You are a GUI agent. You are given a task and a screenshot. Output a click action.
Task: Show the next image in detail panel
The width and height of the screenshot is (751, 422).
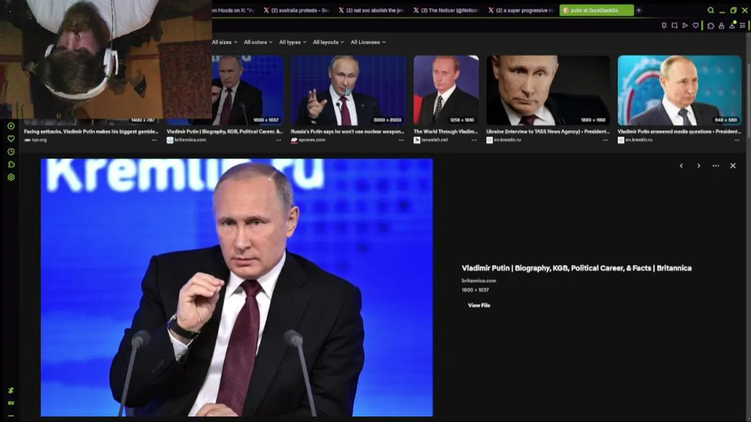698,166
